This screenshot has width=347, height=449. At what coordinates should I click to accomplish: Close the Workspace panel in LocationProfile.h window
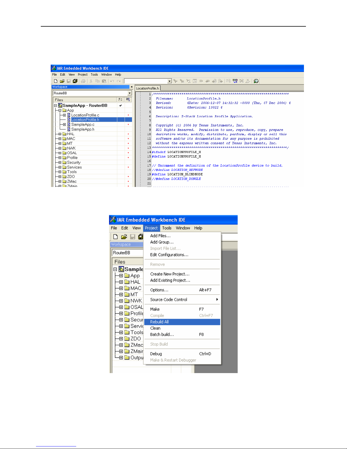tap(131, 87)
